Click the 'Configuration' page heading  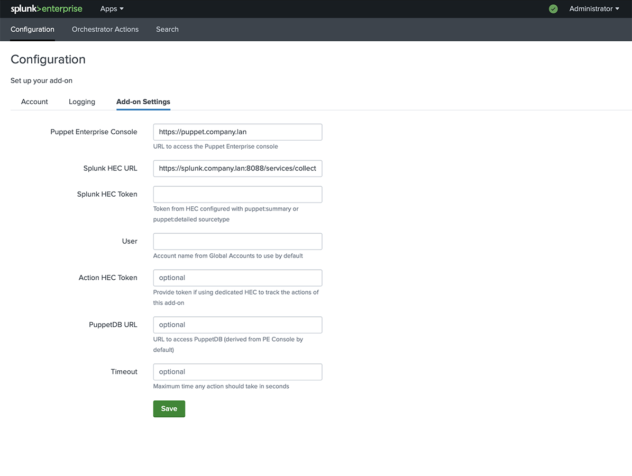pos(48,59)
